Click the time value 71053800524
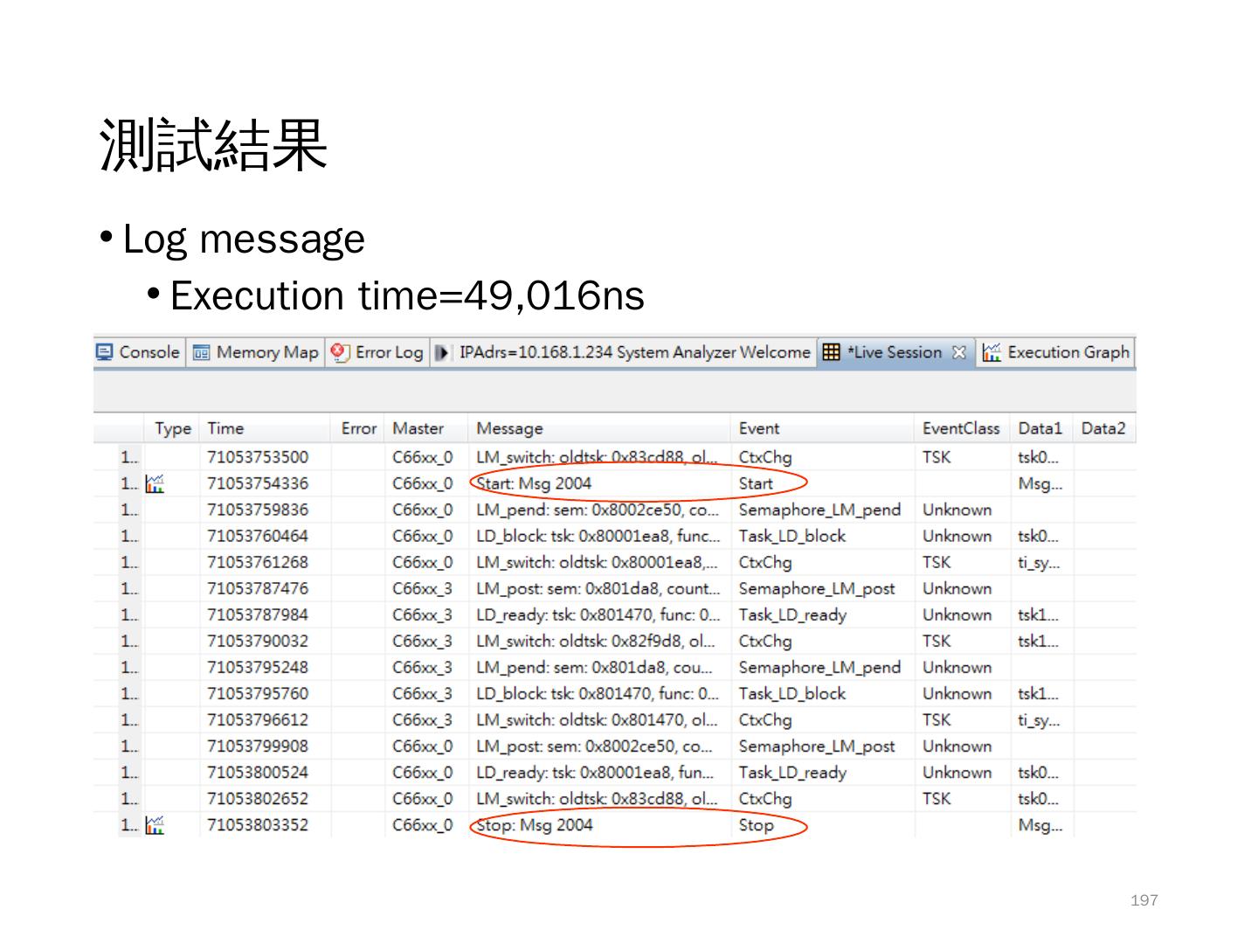Viewport: 1258px width, 944px height. tap(258, 772)
